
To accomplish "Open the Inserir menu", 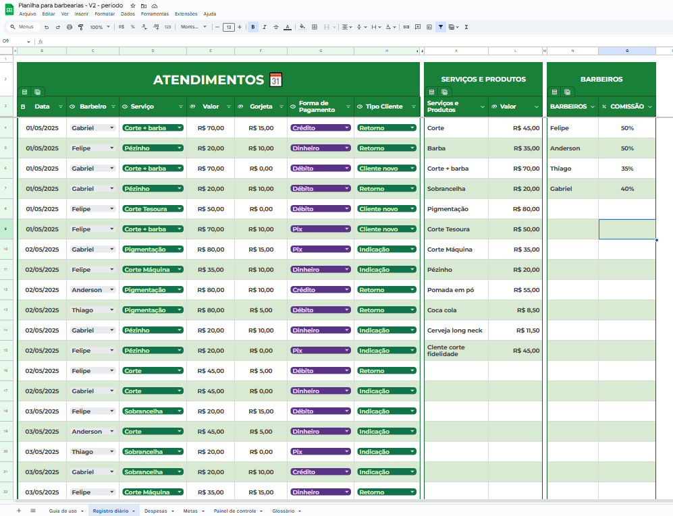I will pos(81,13).
